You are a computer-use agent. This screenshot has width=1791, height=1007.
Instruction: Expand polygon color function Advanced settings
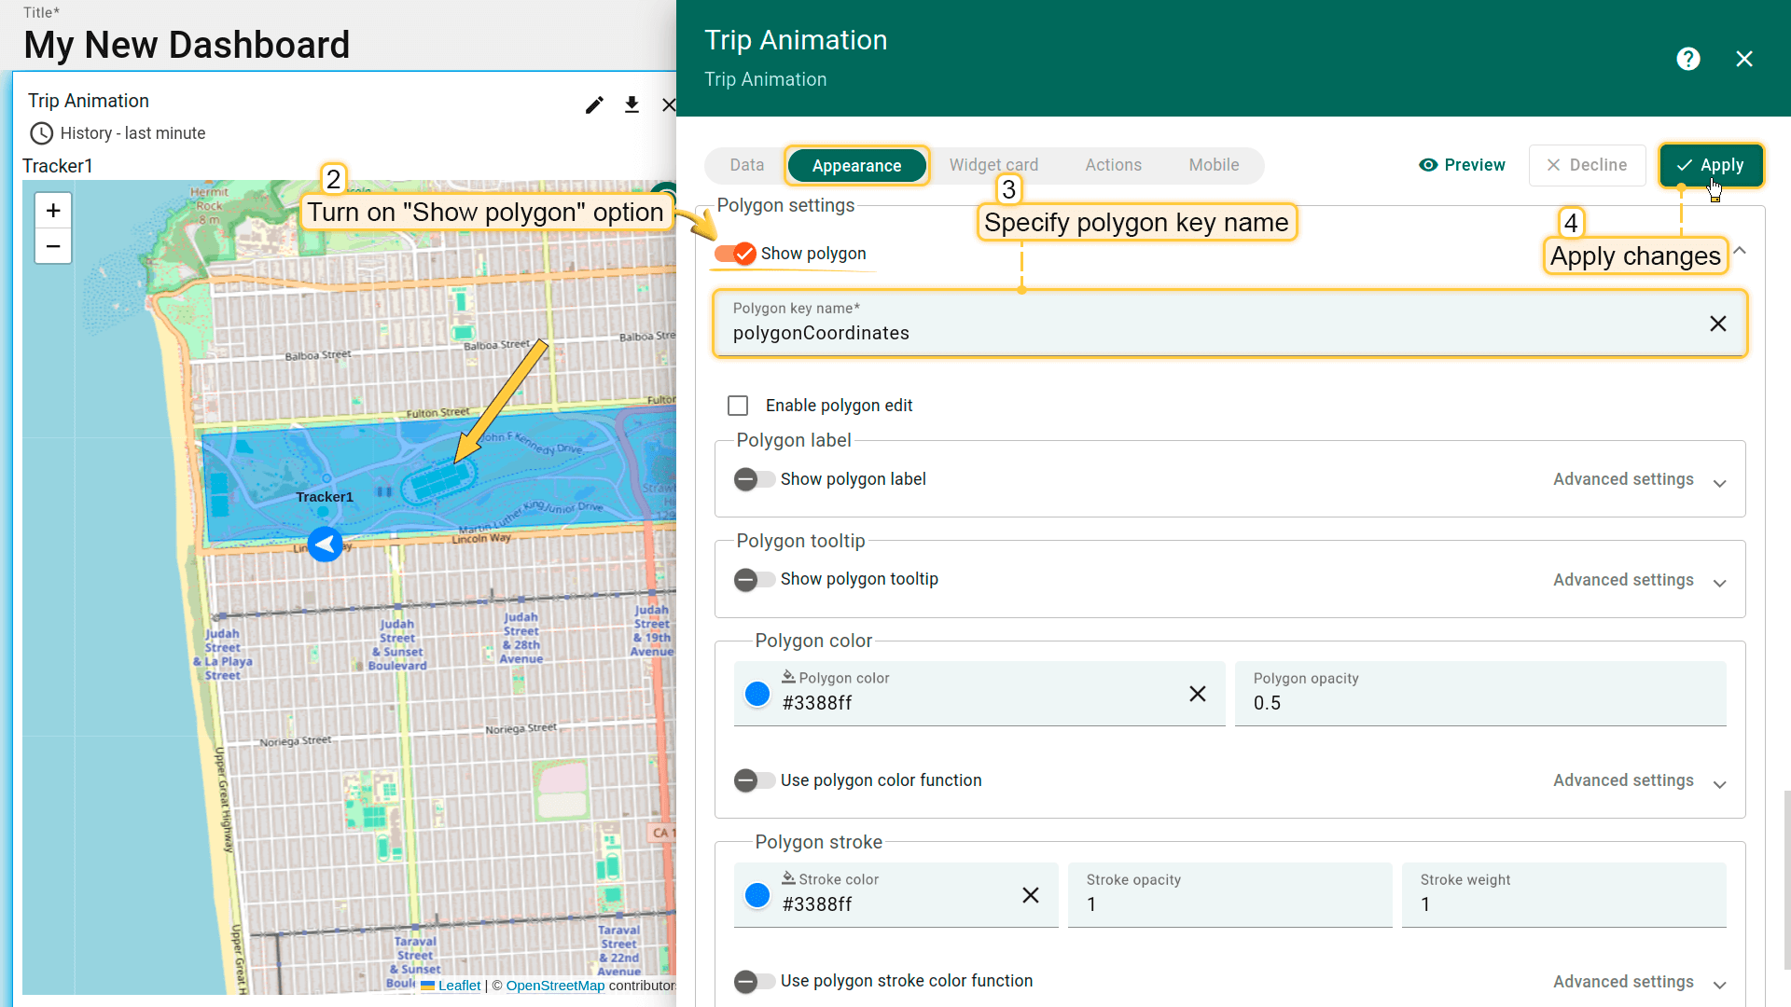[x=1640, y=780]
